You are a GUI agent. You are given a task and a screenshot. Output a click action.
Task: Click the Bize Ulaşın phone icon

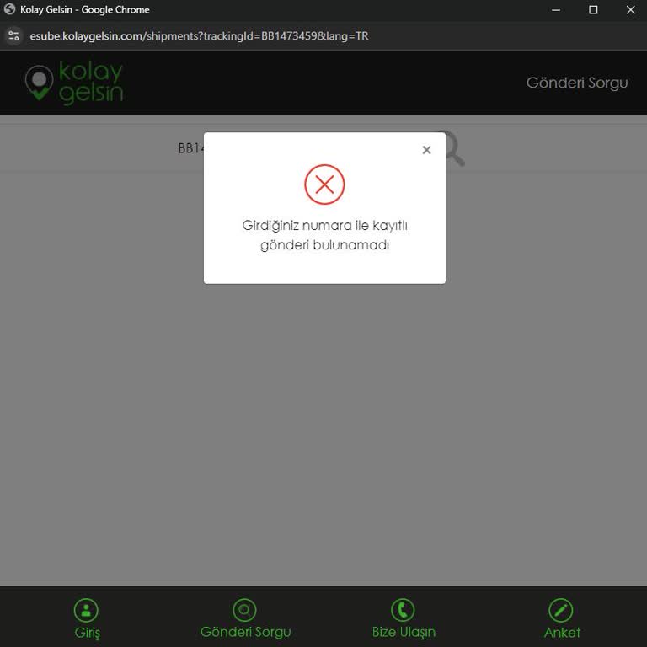[403, 610]
